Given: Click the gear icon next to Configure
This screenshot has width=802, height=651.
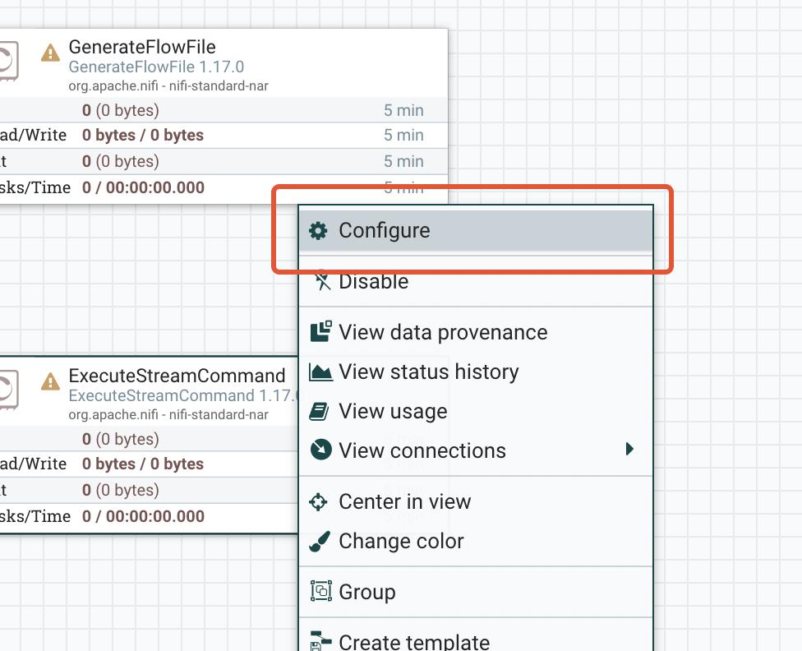Looking at the screenshot, I should [x=318, y=231].
